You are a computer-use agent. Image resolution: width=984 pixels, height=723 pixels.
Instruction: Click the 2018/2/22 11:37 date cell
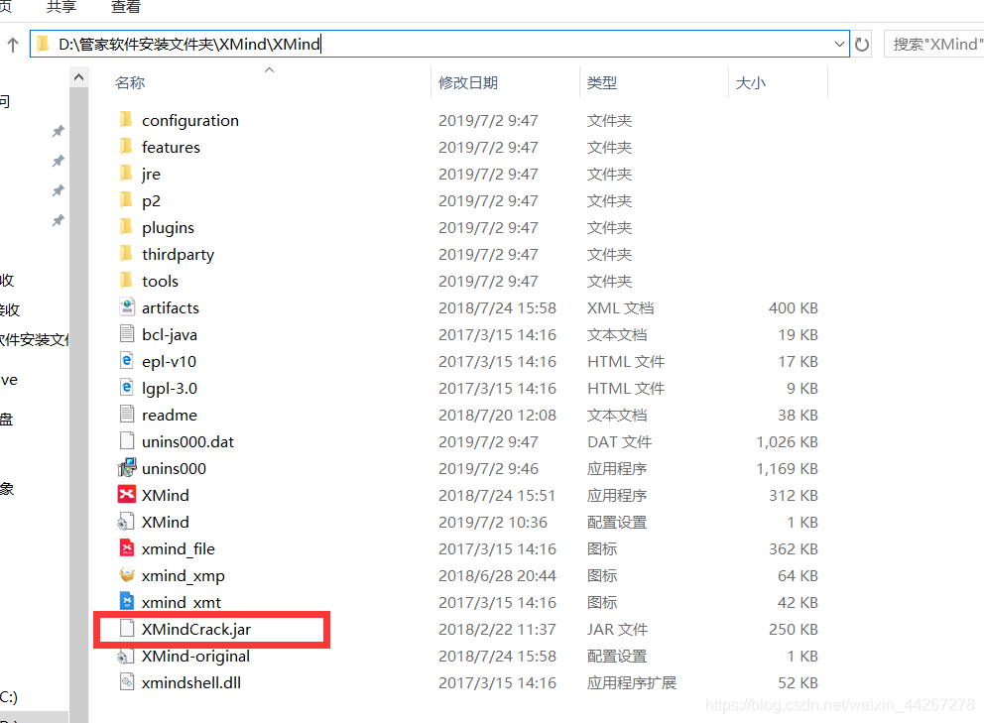click(x=497, y=629)
